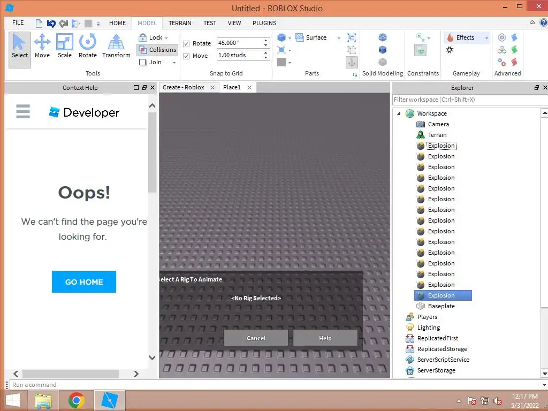
Task: Insert ModuleScript with red scroll icon
Action: point(514,62)
